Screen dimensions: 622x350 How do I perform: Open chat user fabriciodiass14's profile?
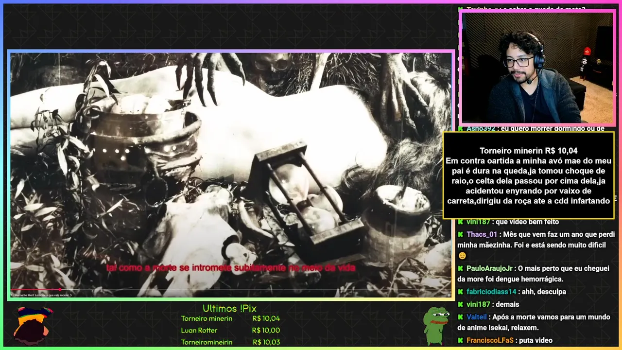(x=491, y=292)
